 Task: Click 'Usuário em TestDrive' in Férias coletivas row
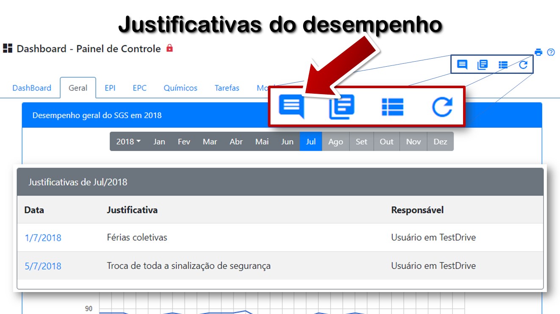click(433, 237)
